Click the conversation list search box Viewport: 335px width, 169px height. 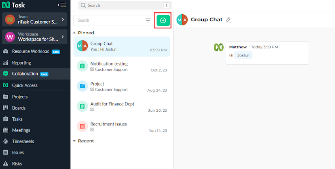pyautogui.click(x=109, y=20)
